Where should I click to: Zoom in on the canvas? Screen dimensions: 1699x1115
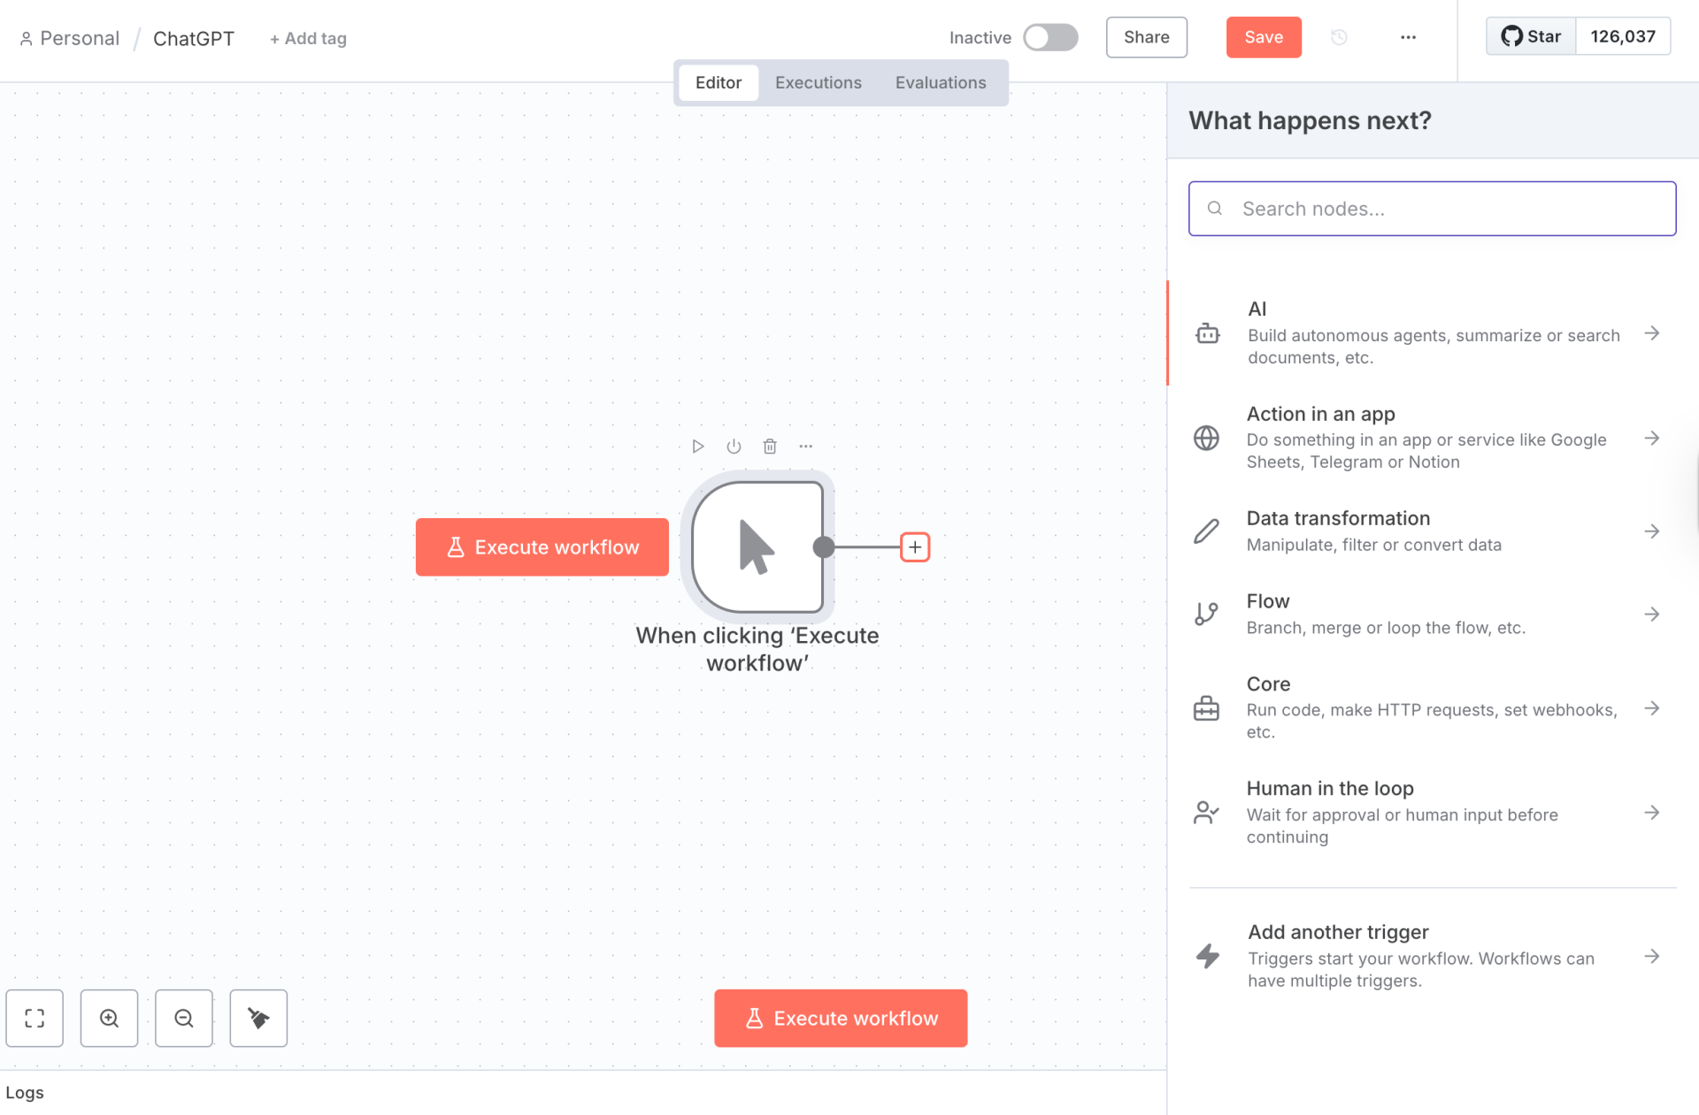(x=109, y=1019)
